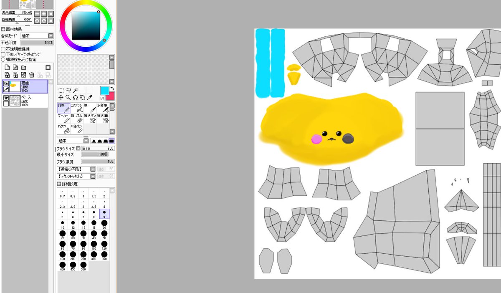Rotate canvas clockwise button
Viewport: 501px width, 293px height.
43,20
